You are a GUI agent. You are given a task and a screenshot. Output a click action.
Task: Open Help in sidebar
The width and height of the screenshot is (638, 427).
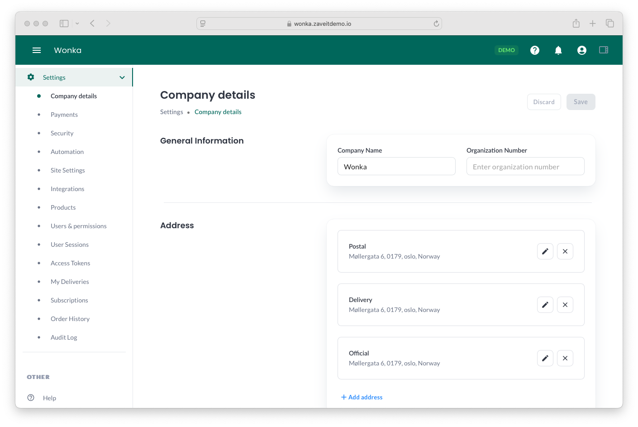point(49,398)
